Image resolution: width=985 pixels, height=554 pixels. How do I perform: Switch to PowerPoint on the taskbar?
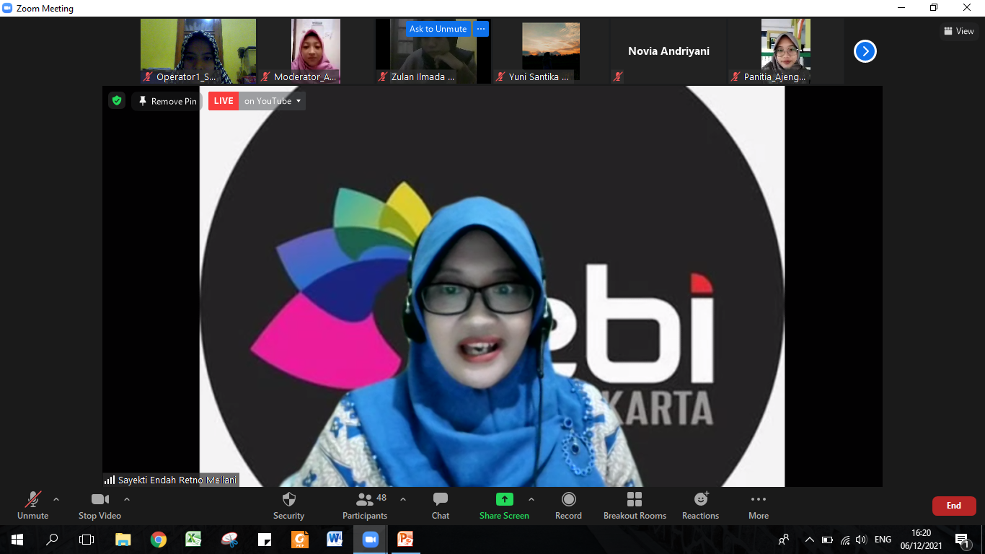[x=406, y=540]
